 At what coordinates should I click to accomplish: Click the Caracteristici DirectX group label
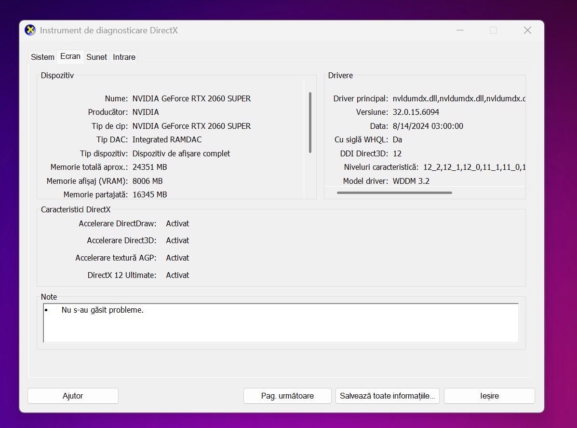pyautogui.click(x=76, y=209)
